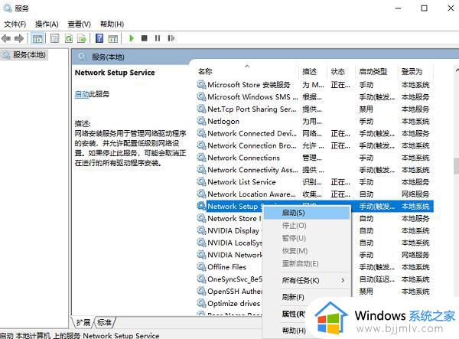
Task: Switch to the 扩展 tab
Action: point(83,323)
